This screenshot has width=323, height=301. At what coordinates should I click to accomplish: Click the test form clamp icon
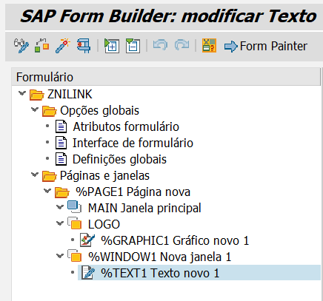tap(84, 46)
